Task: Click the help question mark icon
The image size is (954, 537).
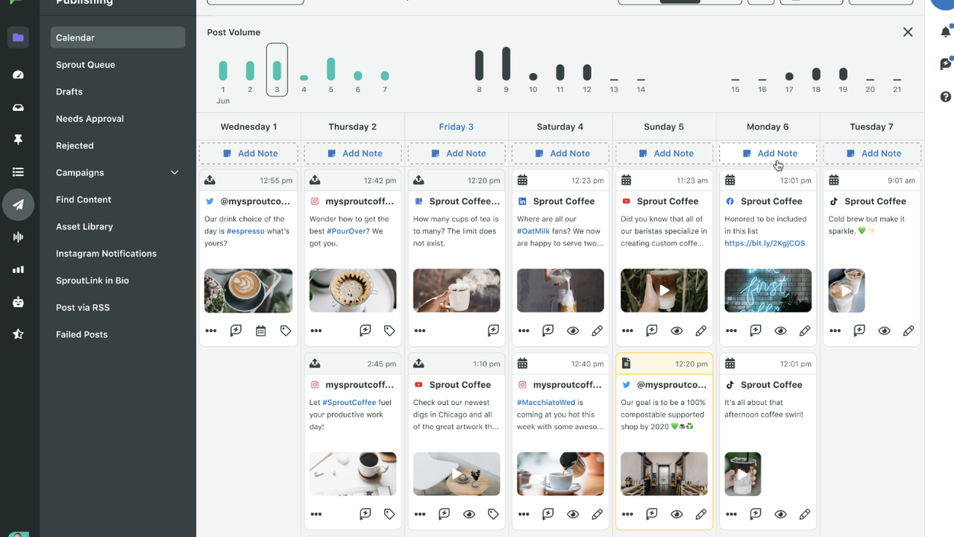Action: [x=945, y=97]
